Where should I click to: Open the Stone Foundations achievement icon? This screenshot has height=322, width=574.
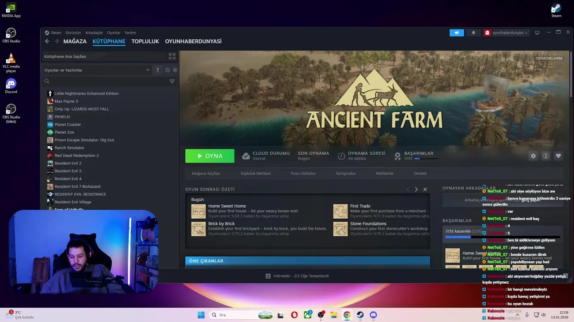340,229
